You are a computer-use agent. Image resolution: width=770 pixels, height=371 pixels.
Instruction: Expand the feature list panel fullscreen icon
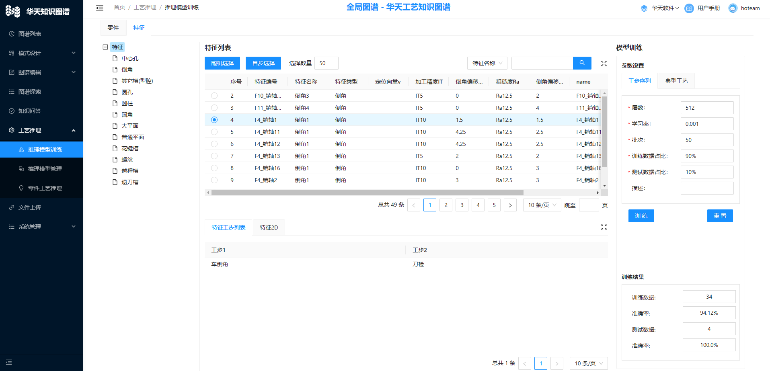click(x=604, y=64)
